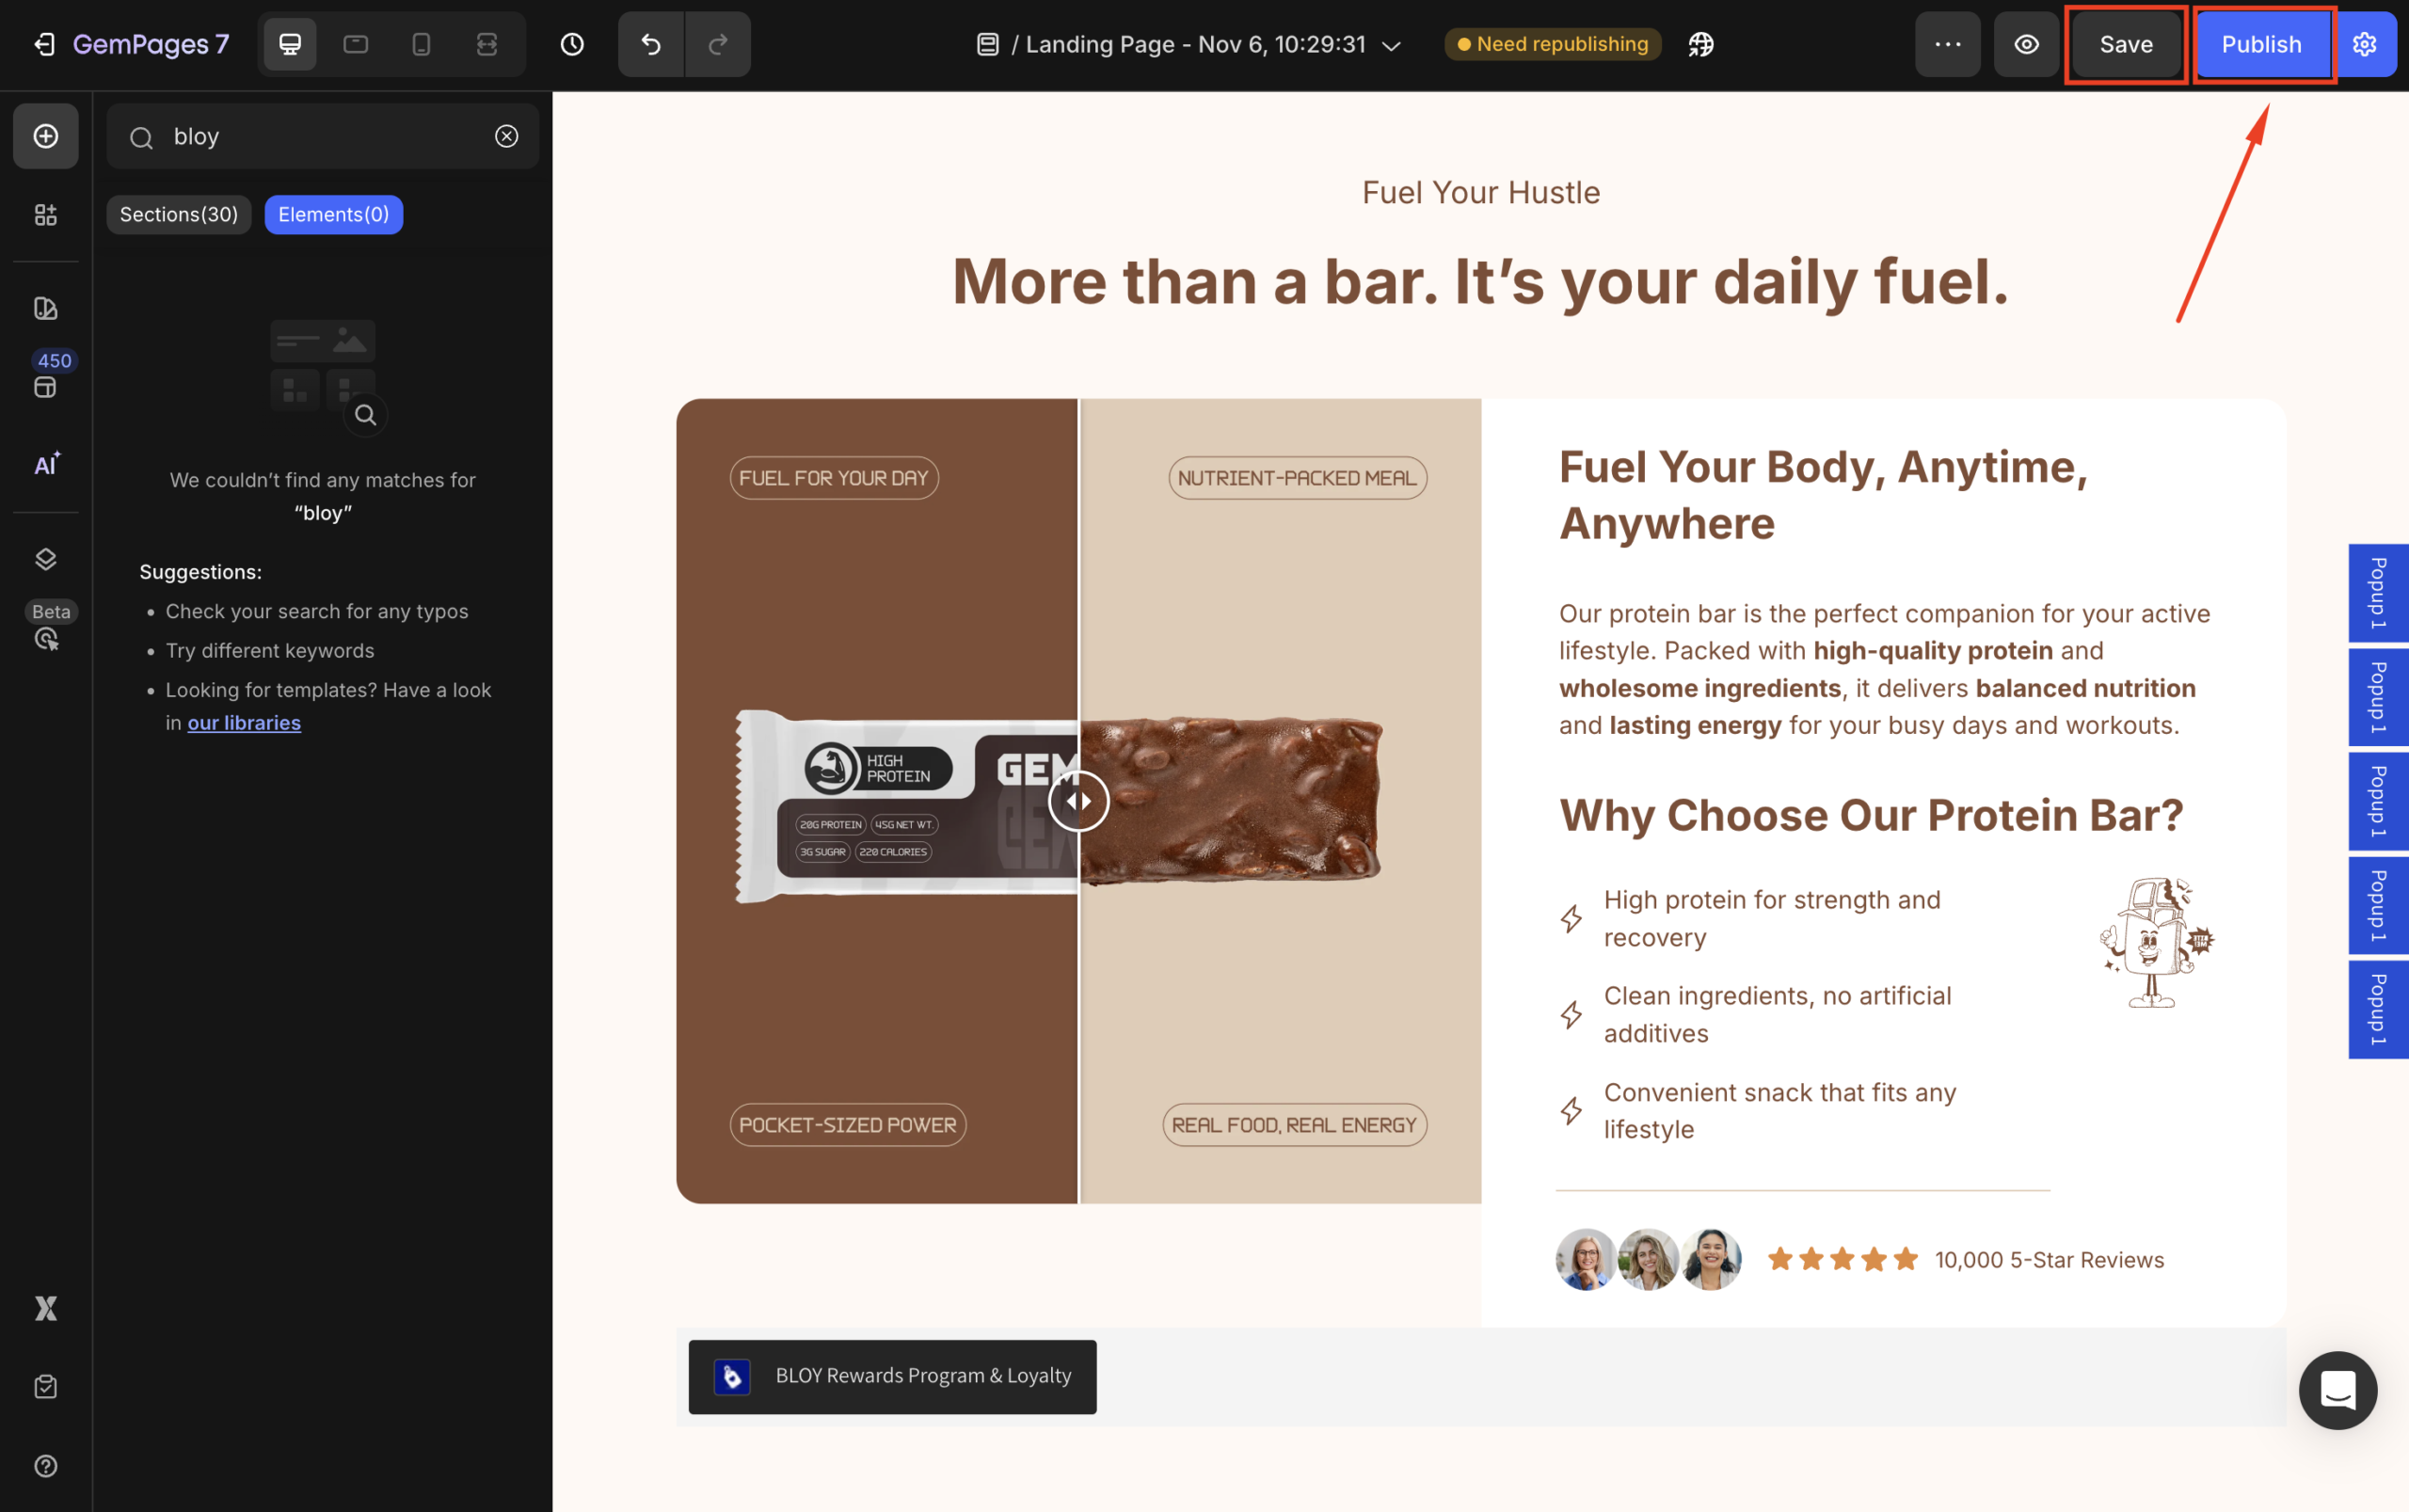Open the layers panel in left sidebar

[x=45, y=559]
